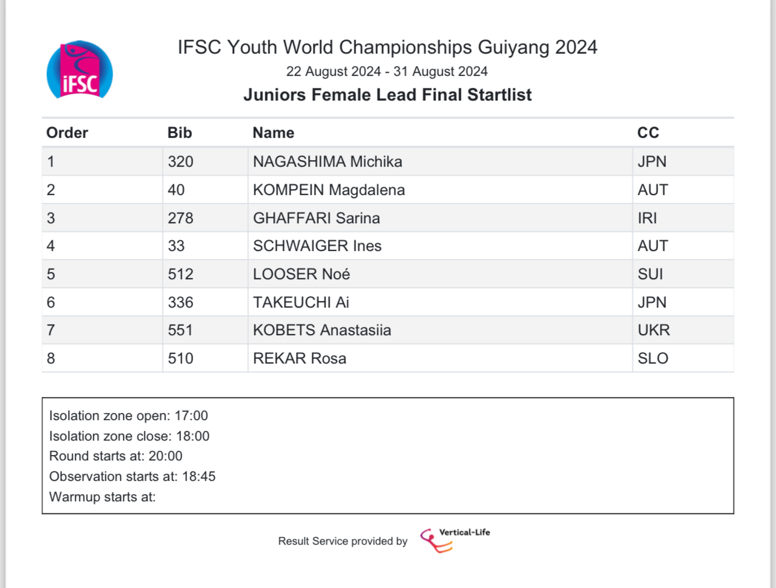Screen dimensions: 776x588
Task: Click the Name column header
Action: point(273,133)
